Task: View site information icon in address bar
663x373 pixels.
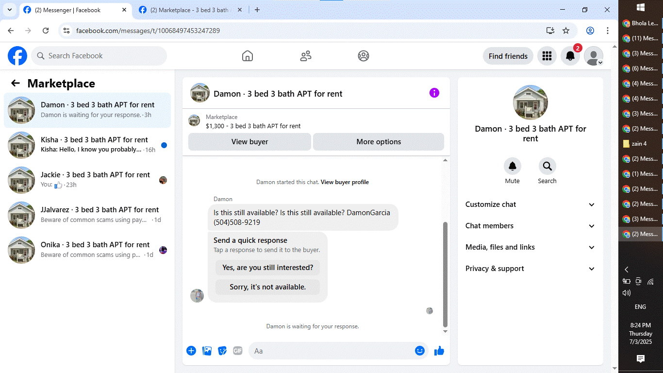Action: coord(67,31)
